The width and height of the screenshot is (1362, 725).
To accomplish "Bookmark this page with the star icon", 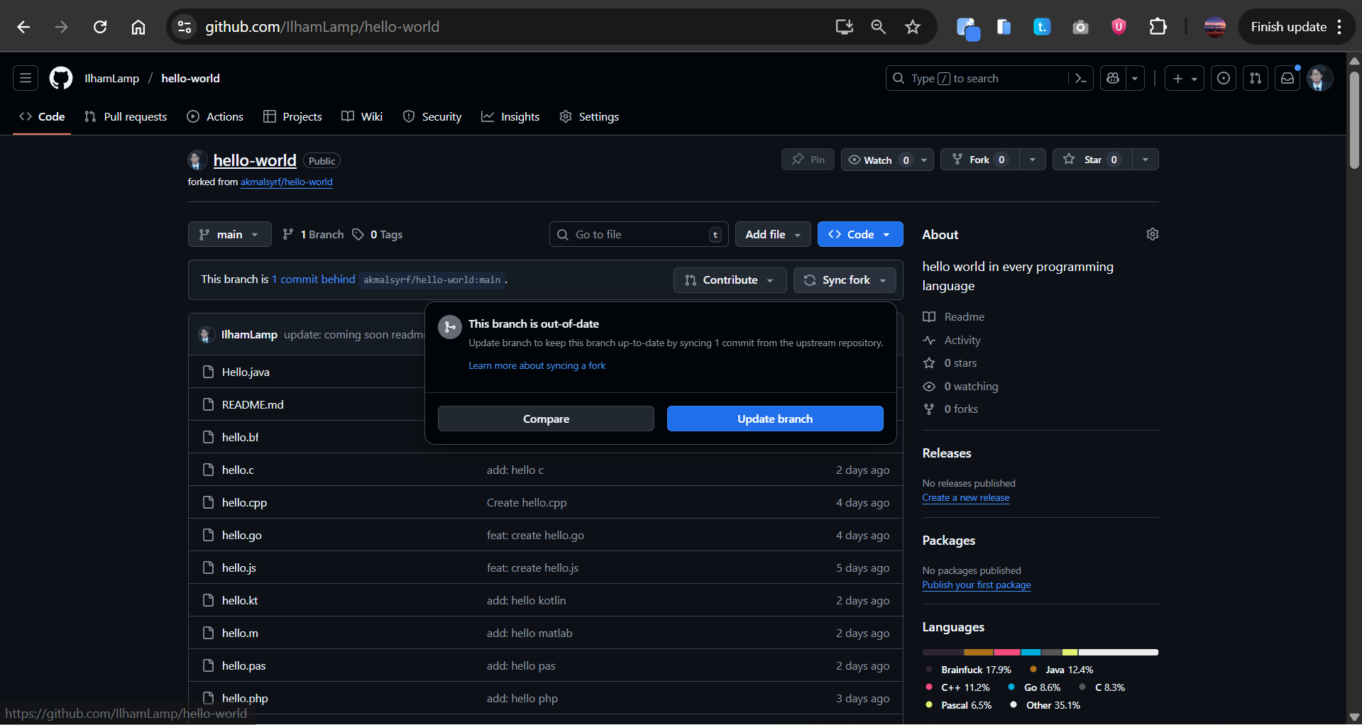I will (x=912, y=27).
